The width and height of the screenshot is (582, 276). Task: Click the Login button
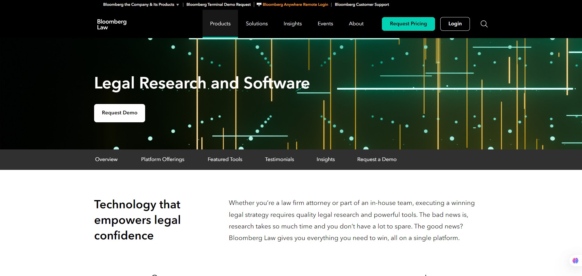coord(455,24)
